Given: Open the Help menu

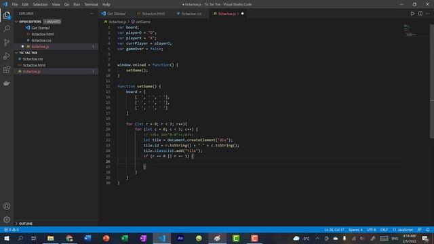Looking at the screenshot, I should [106, 5].
